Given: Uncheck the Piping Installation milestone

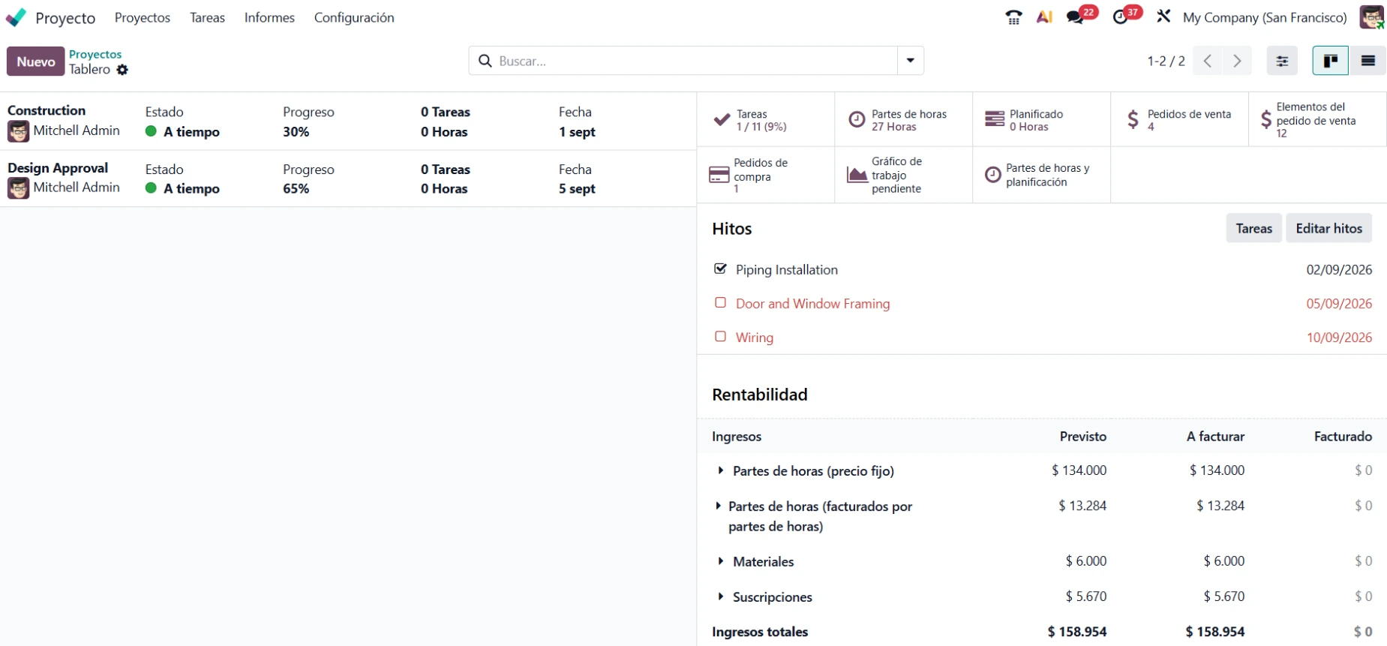Looking at the screenshot, I should click(x=721, y=269).
